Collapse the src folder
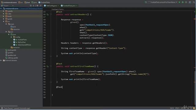 click(3, 21)
